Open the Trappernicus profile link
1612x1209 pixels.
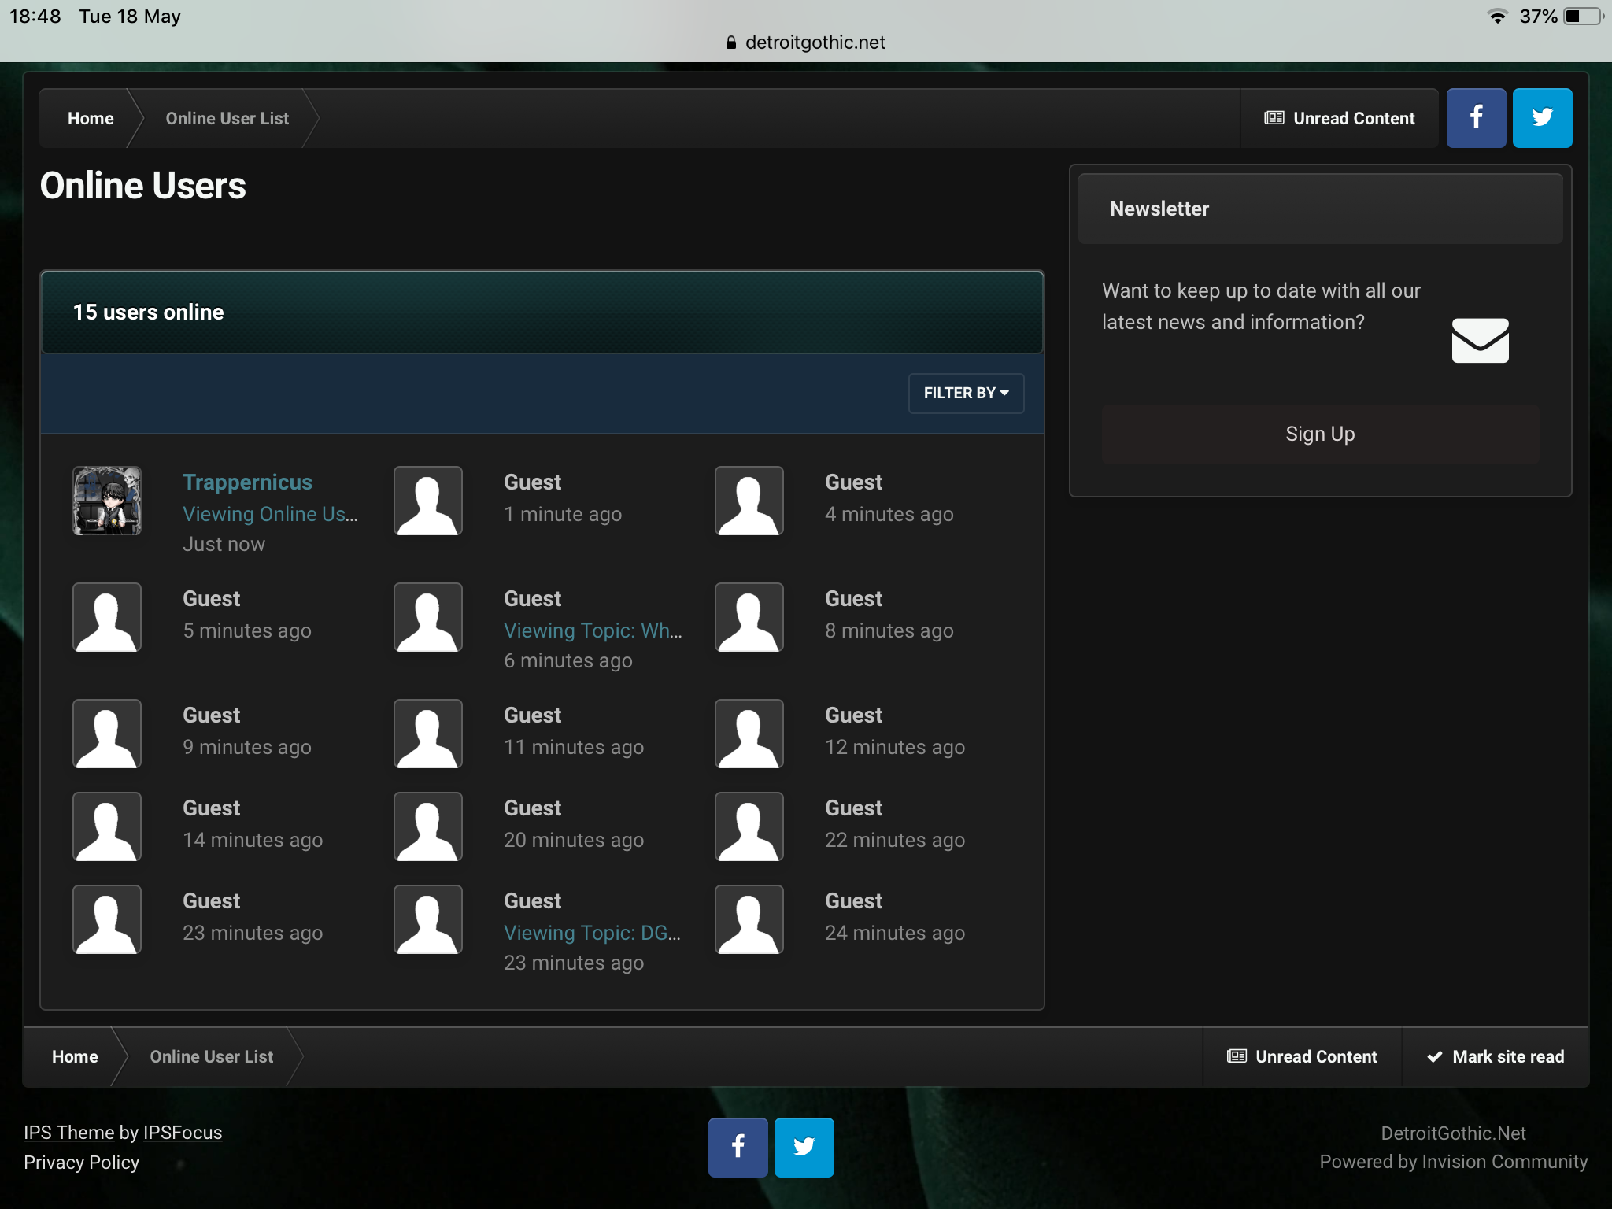click(x=247, y=482)
